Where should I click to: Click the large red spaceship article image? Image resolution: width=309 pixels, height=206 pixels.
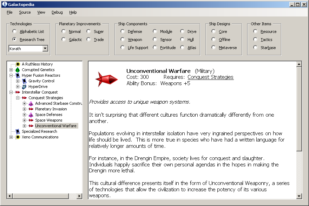point(107,80)
